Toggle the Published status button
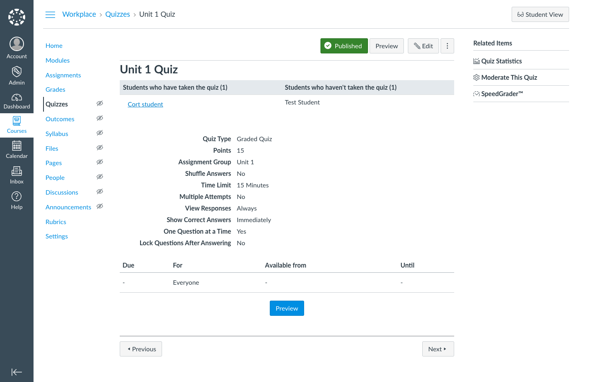Screen dimensions: 615x382 (344, 46)
